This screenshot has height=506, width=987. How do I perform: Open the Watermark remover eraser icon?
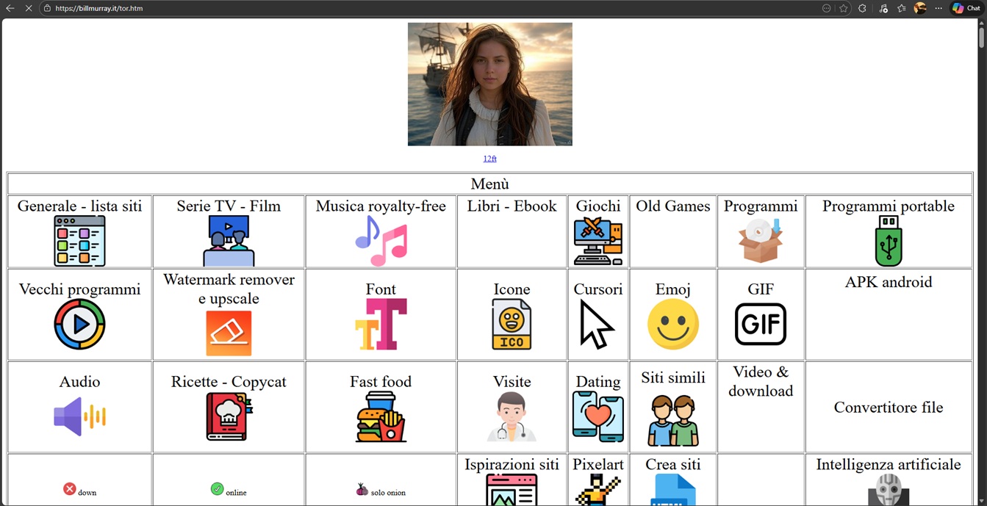(229, 333)
